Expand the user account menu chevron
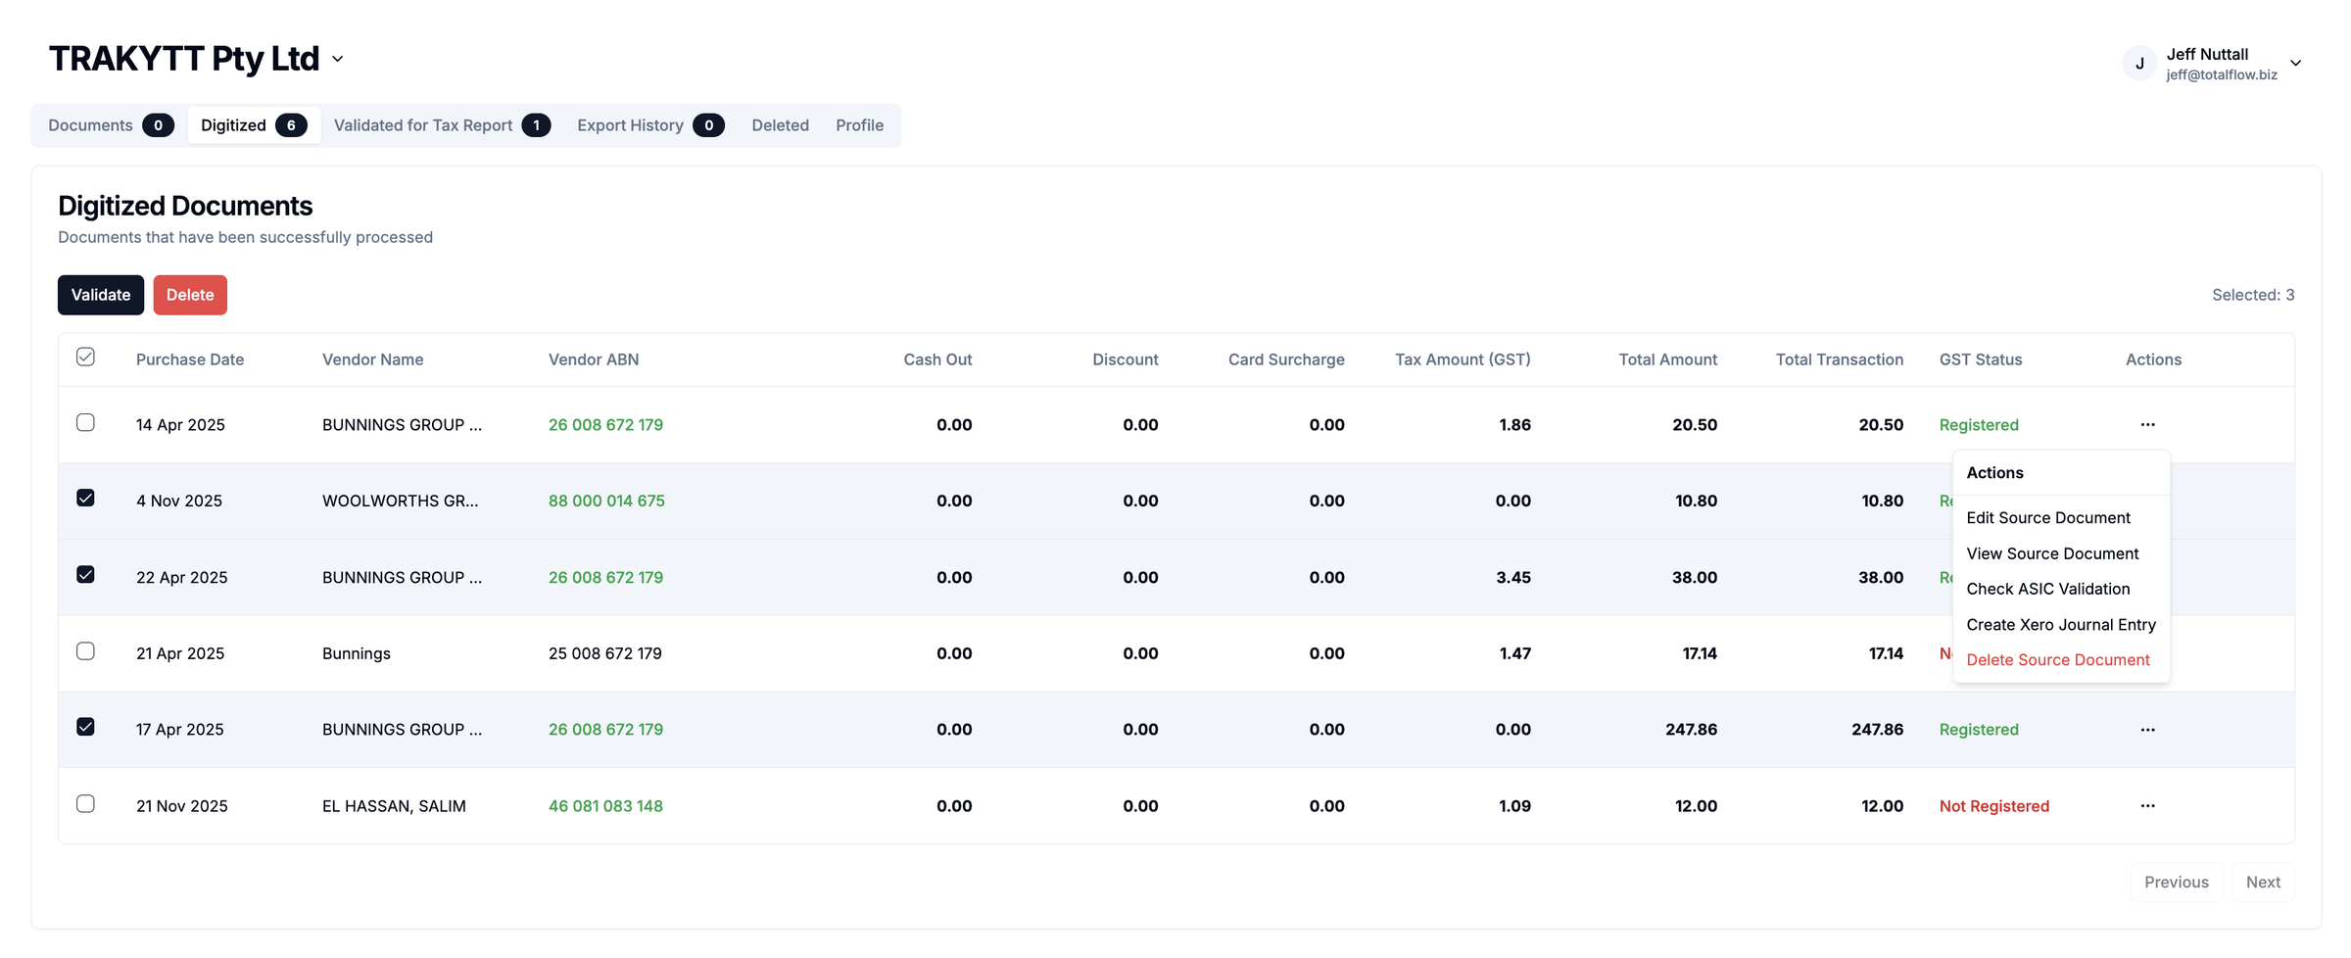The width and height of the screenshot is (2351, 958). (x=2295, y=64)
